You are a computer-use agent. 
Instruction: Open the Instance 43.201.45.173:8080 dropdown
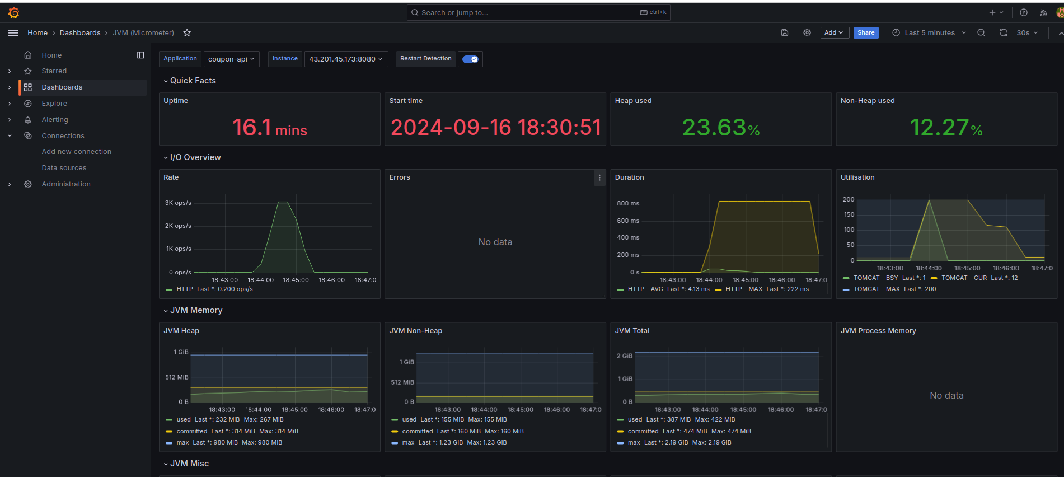(x=346, y=59)
